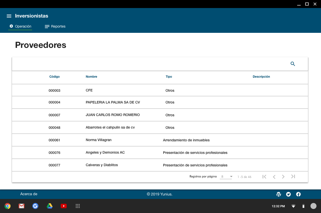Go to first page of records
Image resolution: width=321 pixels, height=213 pixels.
tap(264, 177)
